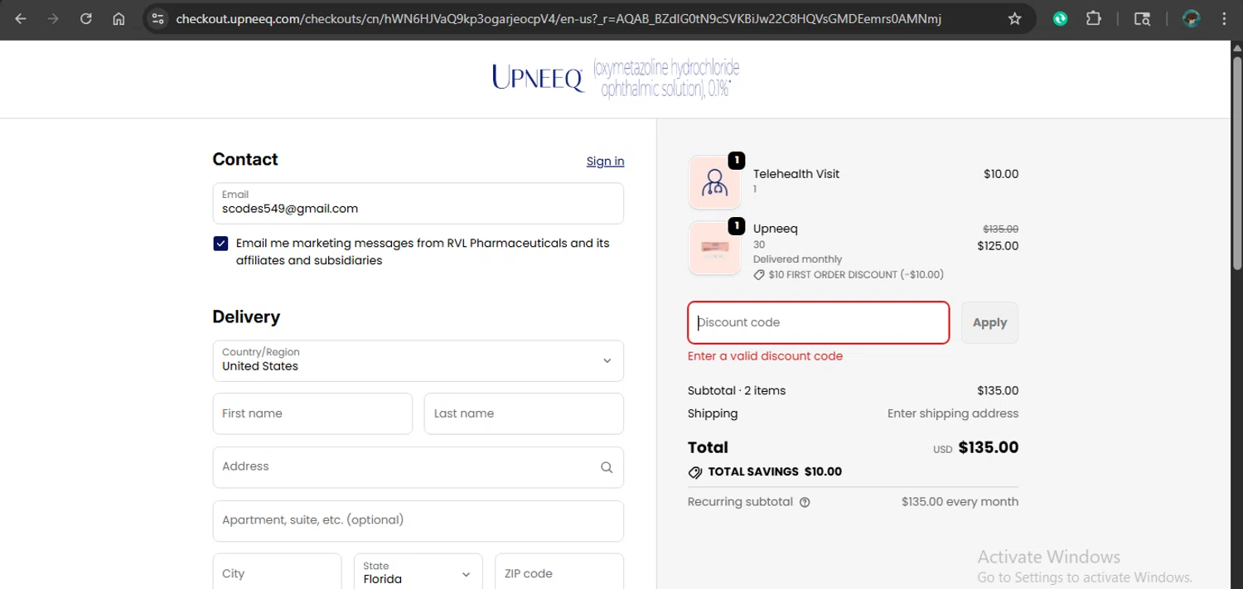Click the ZIP code field

559,572
